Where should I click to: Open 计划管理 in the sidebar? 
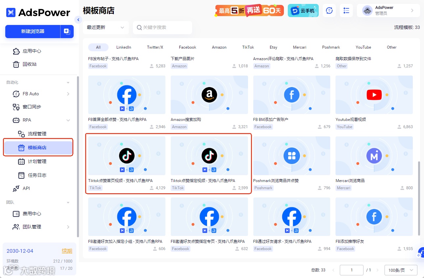coord(37,161)
